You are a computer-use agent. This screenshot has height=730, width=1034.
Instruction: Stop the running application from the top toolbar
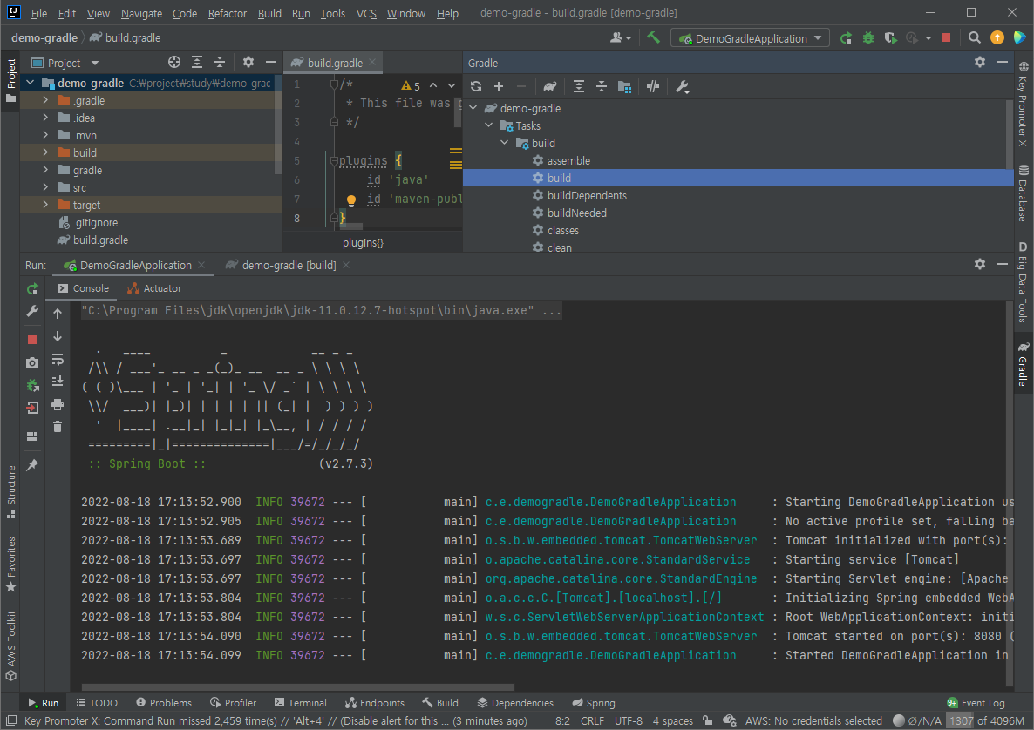point(946,38)
